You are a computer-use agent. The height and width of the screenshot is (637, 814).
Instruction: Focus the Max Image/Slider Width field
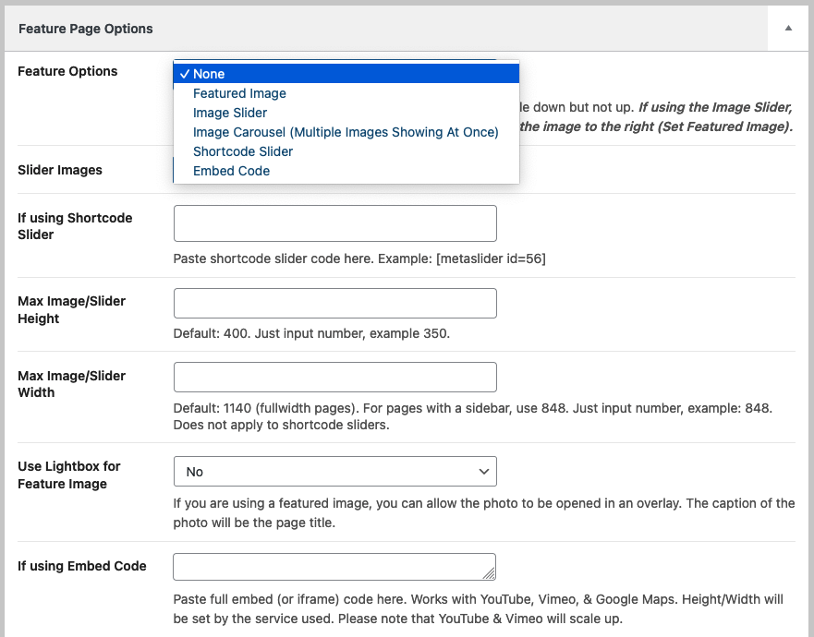pyautogui.click(x=334, y=377)
